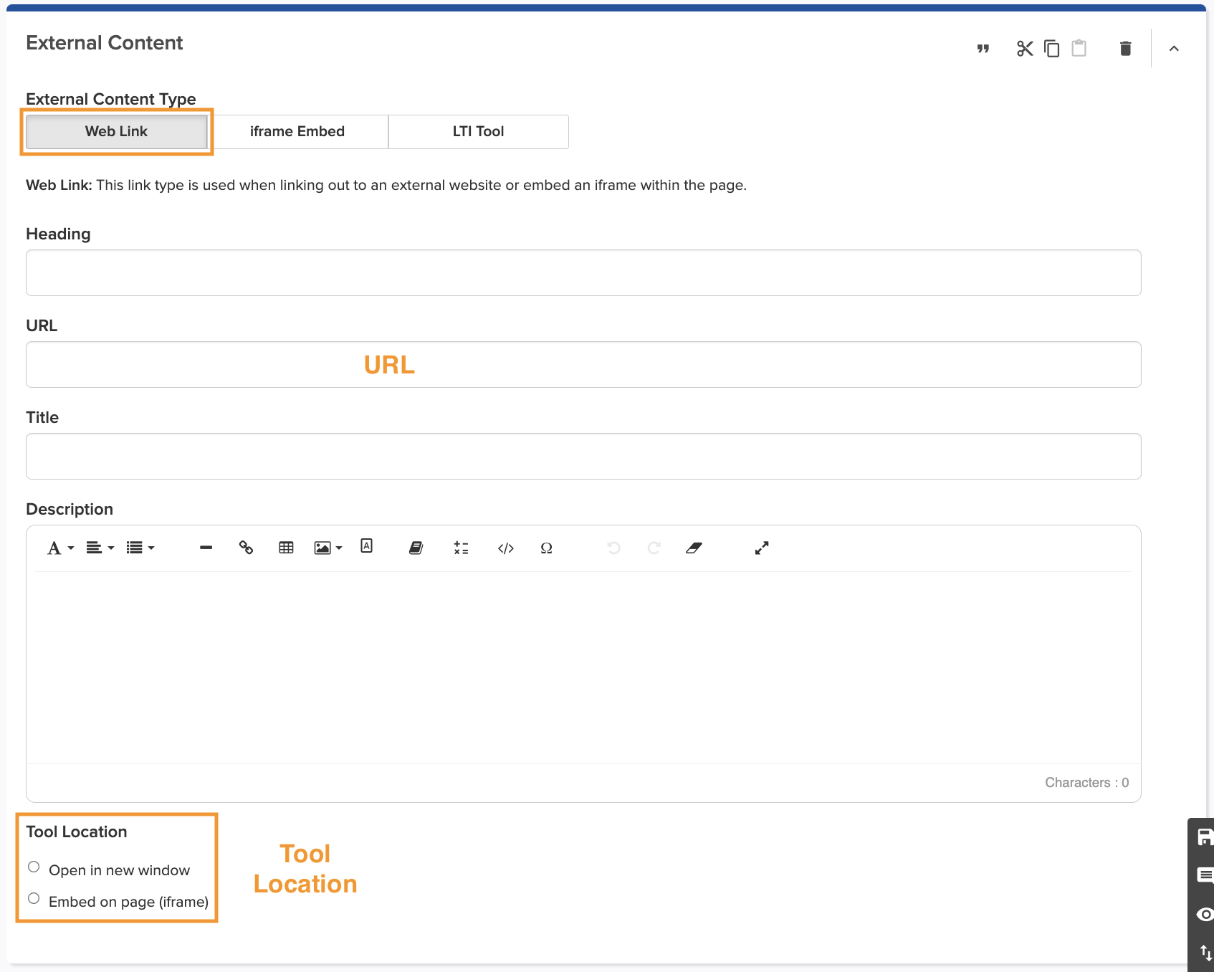The width and height of the screenshot is (1214, 972).
Task: Collapse the External Content panel with chevron
Action: [1174, 49]
